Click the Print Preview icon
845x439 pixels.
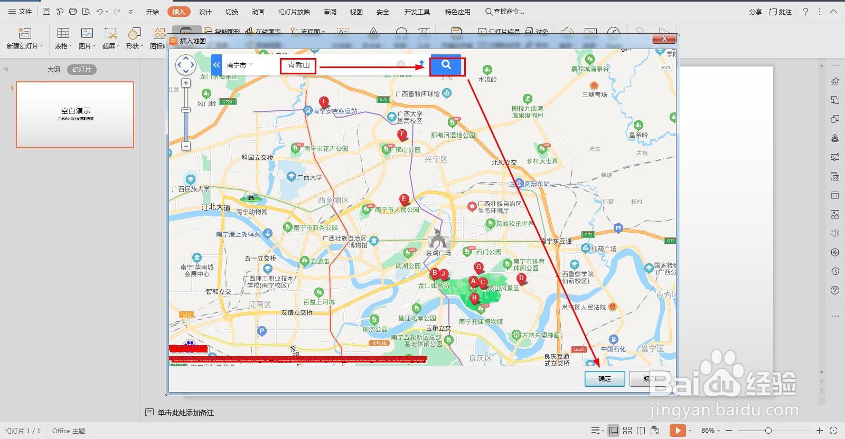(x=86, y=11)
